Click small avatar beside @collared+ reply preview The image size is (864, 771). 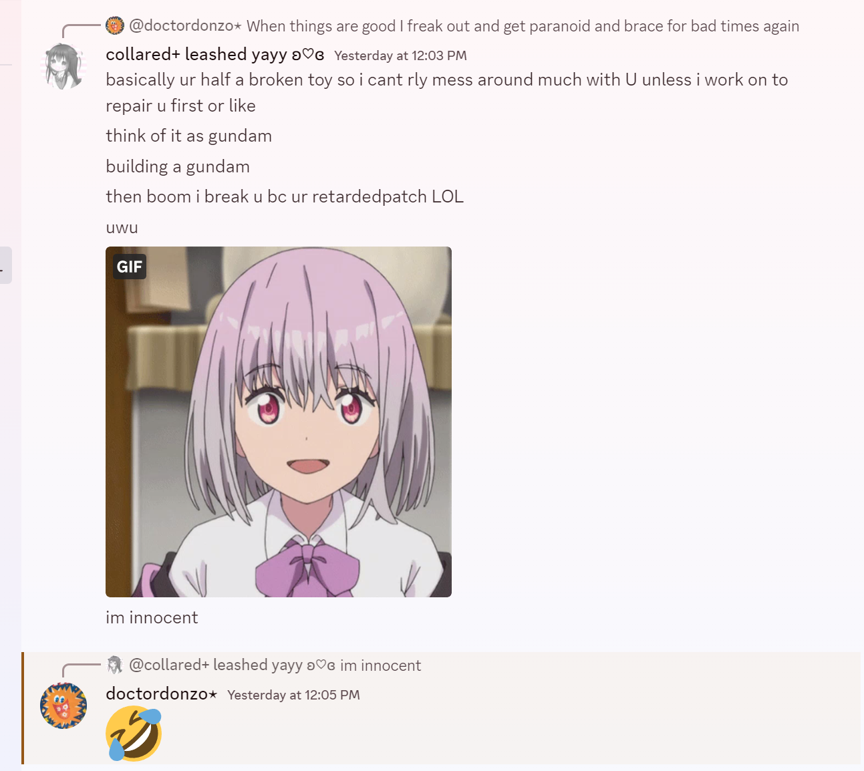coord(115,665)
